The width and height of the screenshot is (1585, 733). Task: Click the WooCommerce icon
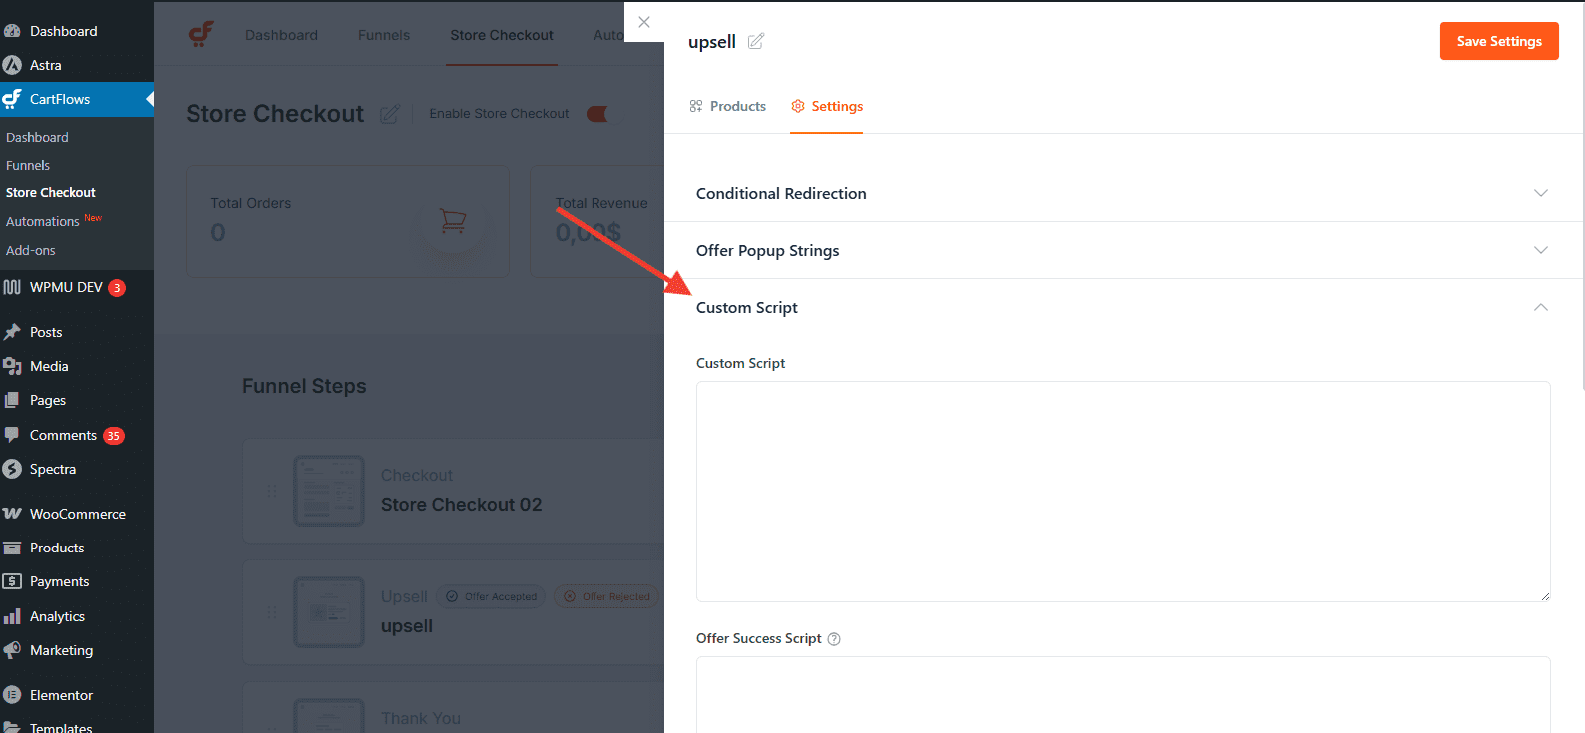(x=12, y=514)
